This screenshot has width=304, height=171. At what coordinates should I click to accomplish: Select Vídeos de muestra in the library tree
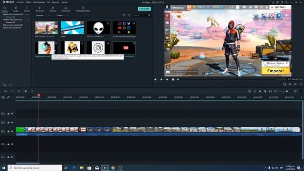click(x=12, y=28)
